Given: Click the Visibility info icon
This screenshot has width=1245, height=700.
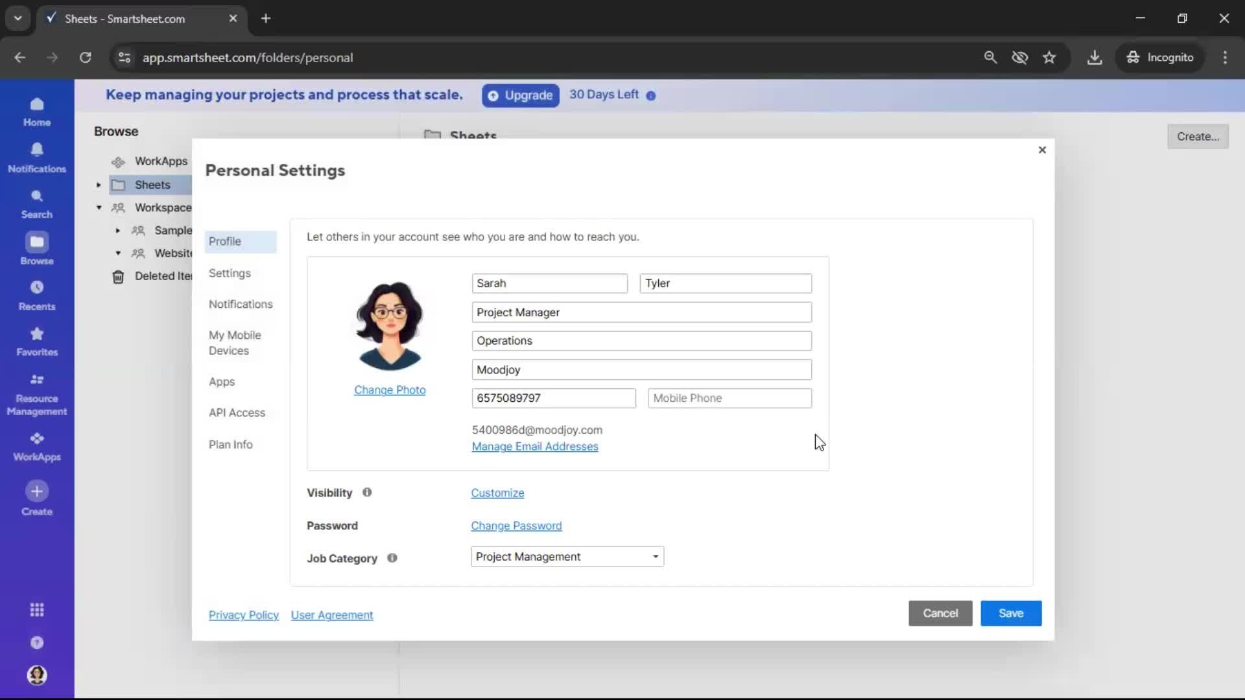Looking at the screenshot, I should (x=367, y=493).
